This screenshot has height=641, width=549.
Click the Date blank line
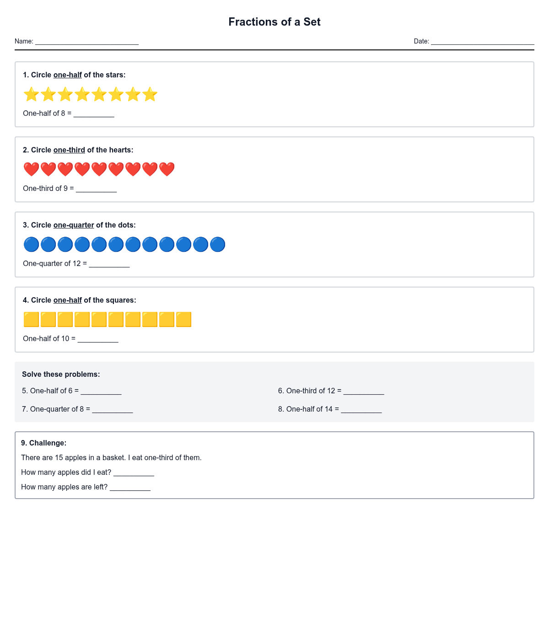click(483, 42)
